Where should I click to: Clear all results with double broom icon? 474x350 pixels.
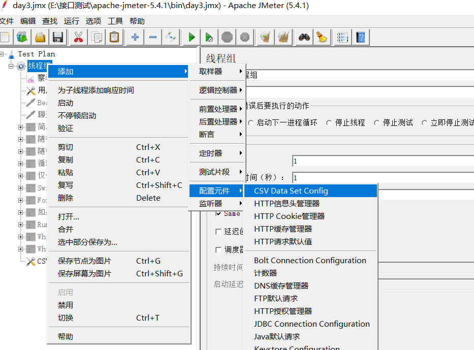pos(283,37)
